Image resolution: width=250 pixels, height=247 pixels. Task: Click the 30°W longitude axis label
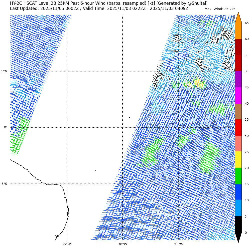(123, 244)
